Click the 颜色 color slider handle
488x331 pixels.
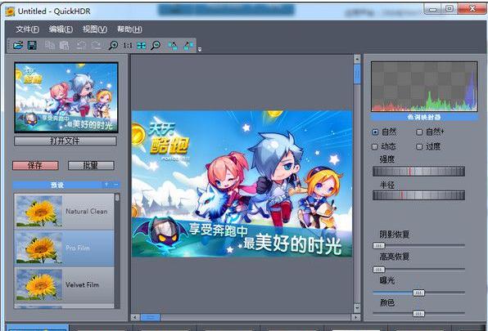(418, 314)
